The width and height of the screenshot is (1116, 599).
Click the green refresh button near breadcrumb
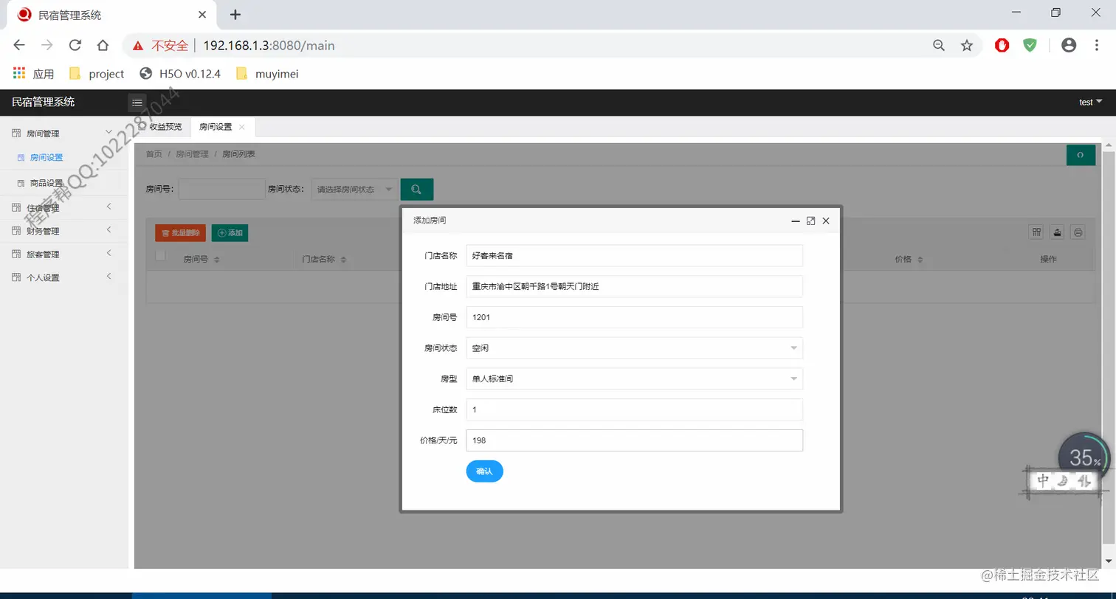[1081, 155]
